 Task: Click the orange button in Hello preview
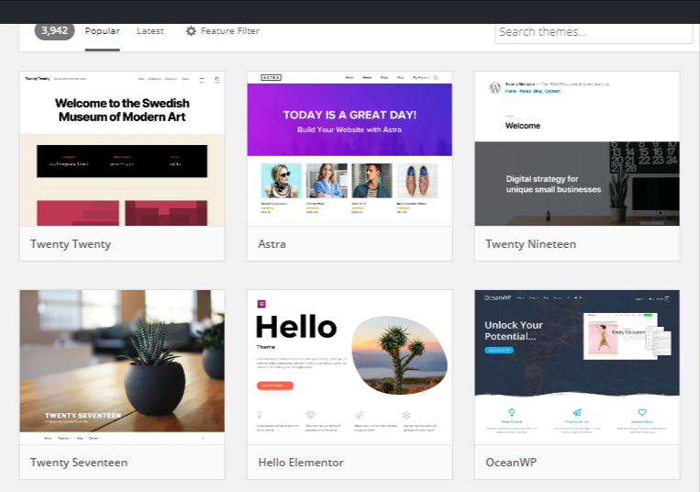(x=275, y=386)
